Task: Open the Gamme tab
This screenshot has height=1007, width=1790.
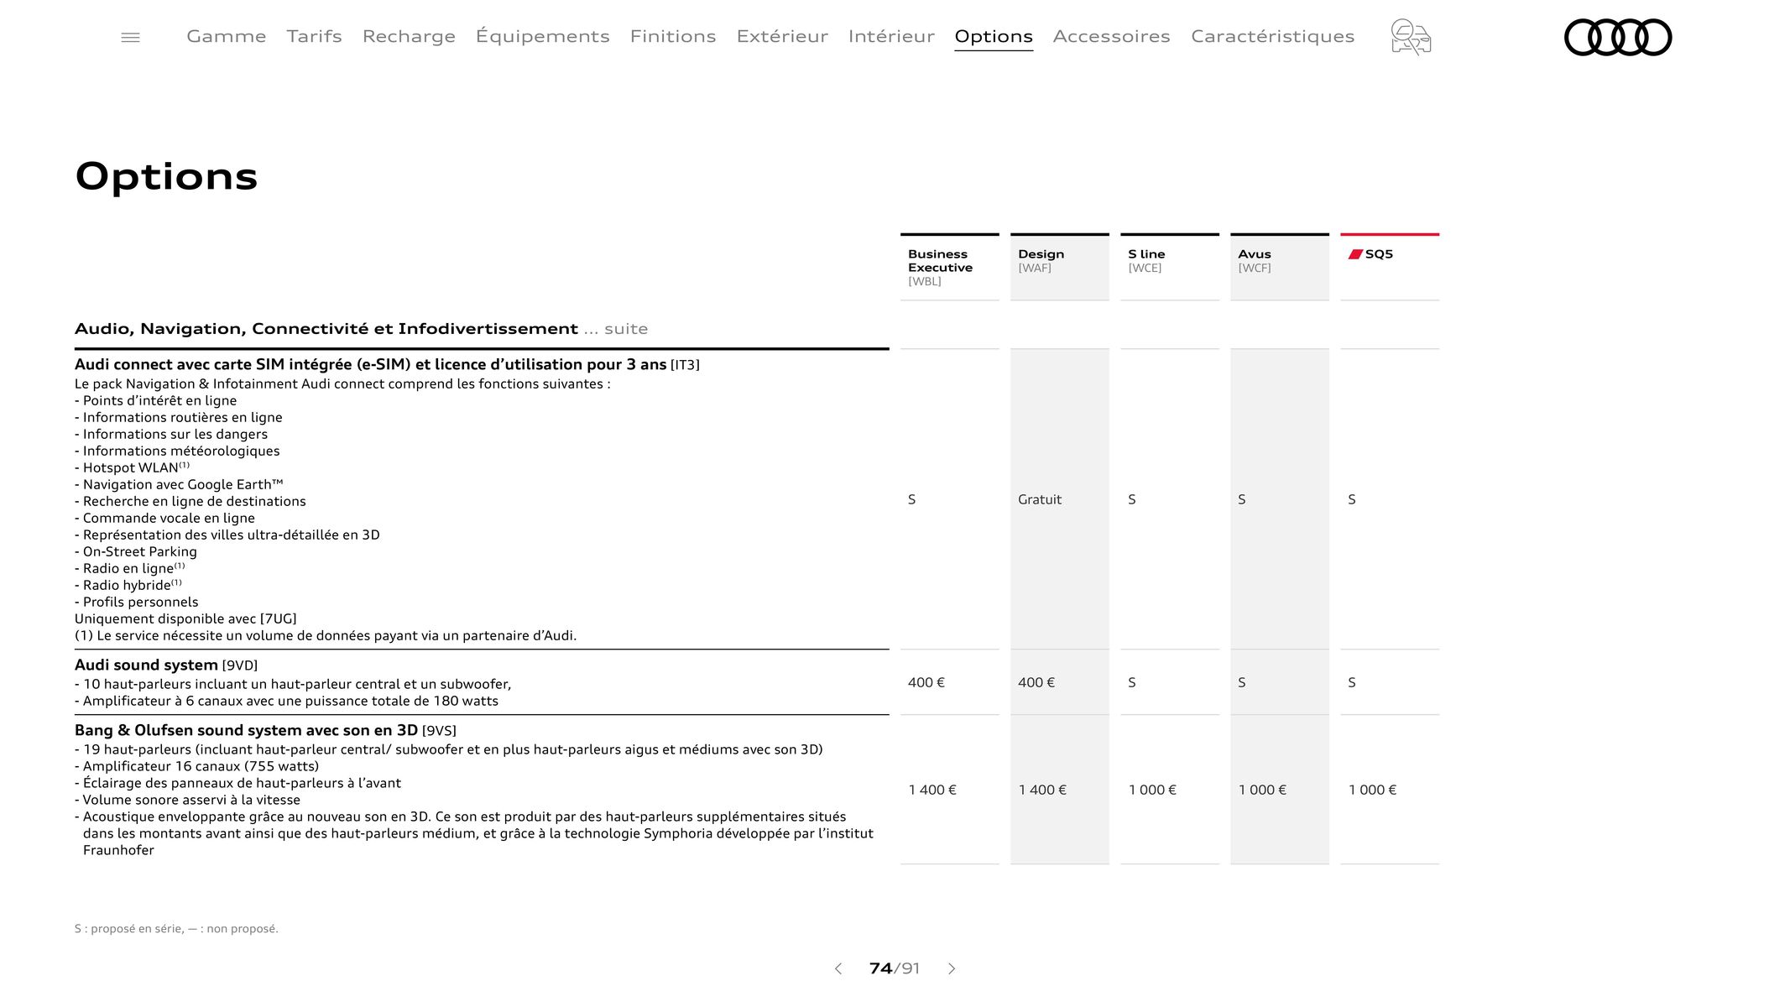Action: 227,36
